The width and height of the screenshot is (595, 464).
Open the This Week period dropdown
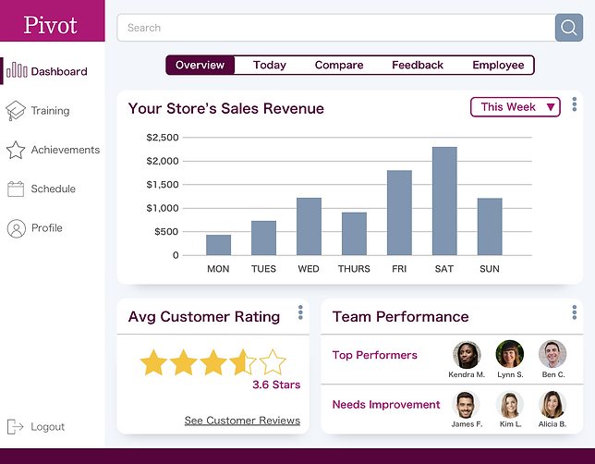(515, 107)
